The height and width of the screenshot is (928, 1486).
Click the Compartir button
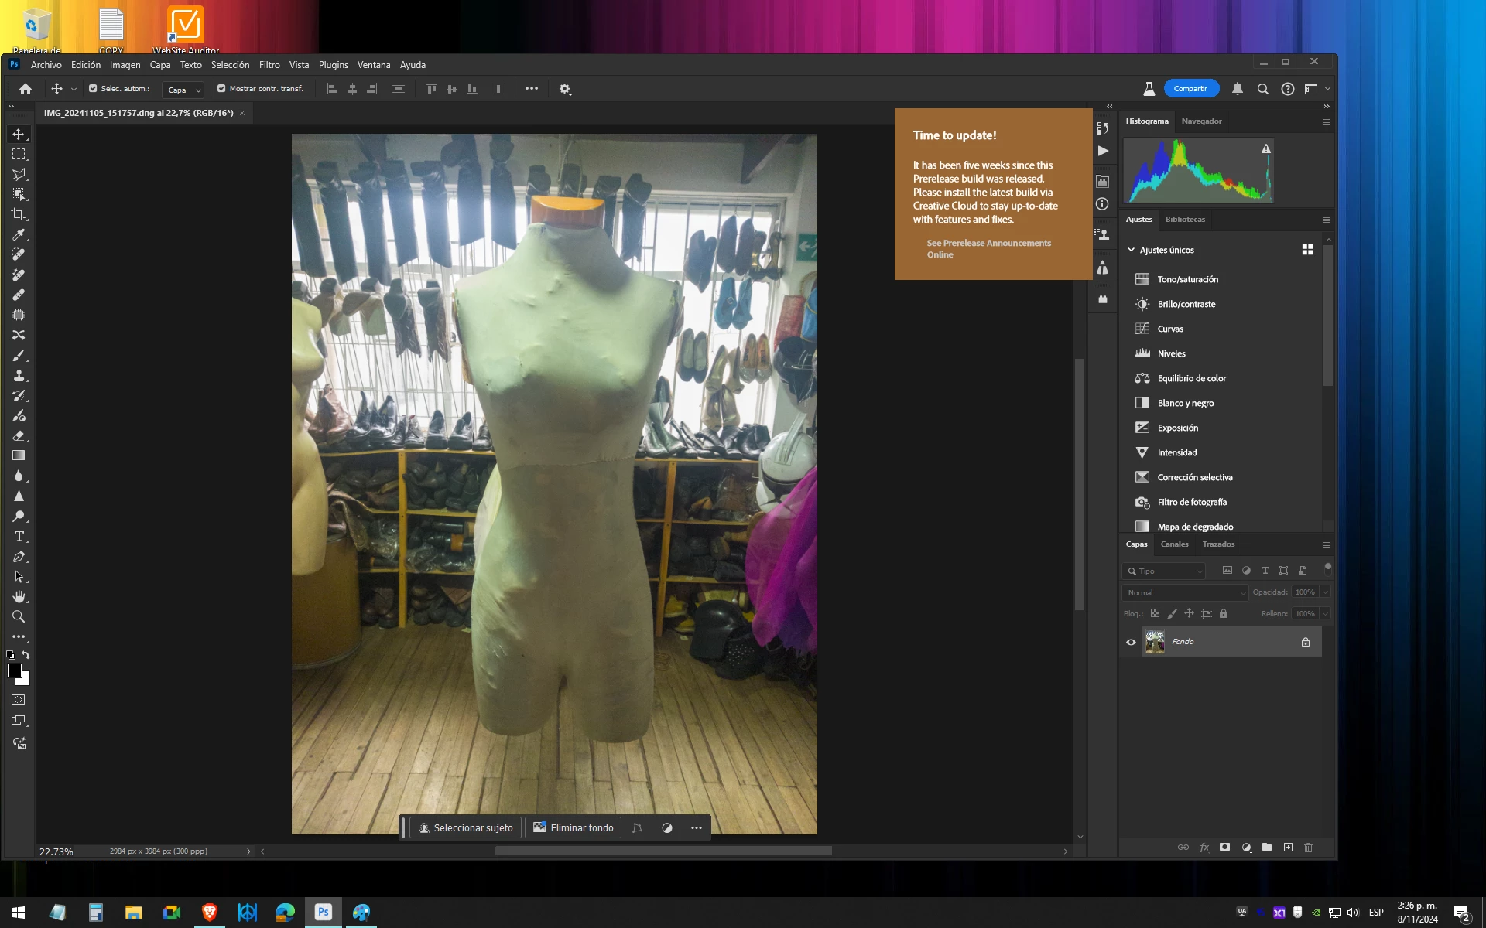tap(1190, 89)
